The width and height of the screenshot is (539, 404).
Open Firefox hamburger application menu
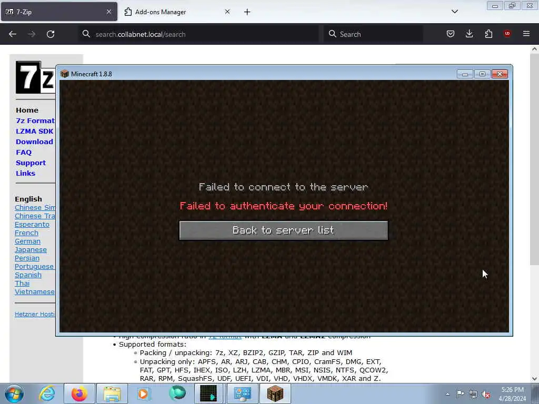pyautogui.click(x=526, y=34)
